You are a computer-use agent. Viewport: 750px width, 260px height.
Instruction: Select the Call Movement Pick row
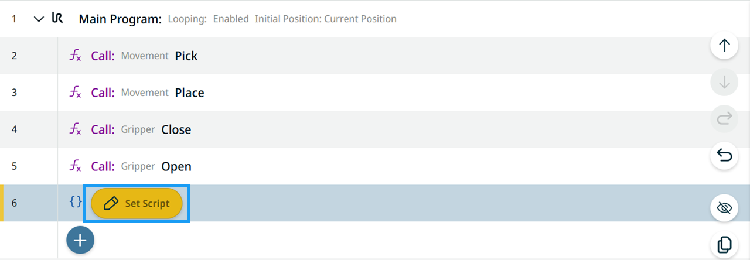tap(375, 56)
